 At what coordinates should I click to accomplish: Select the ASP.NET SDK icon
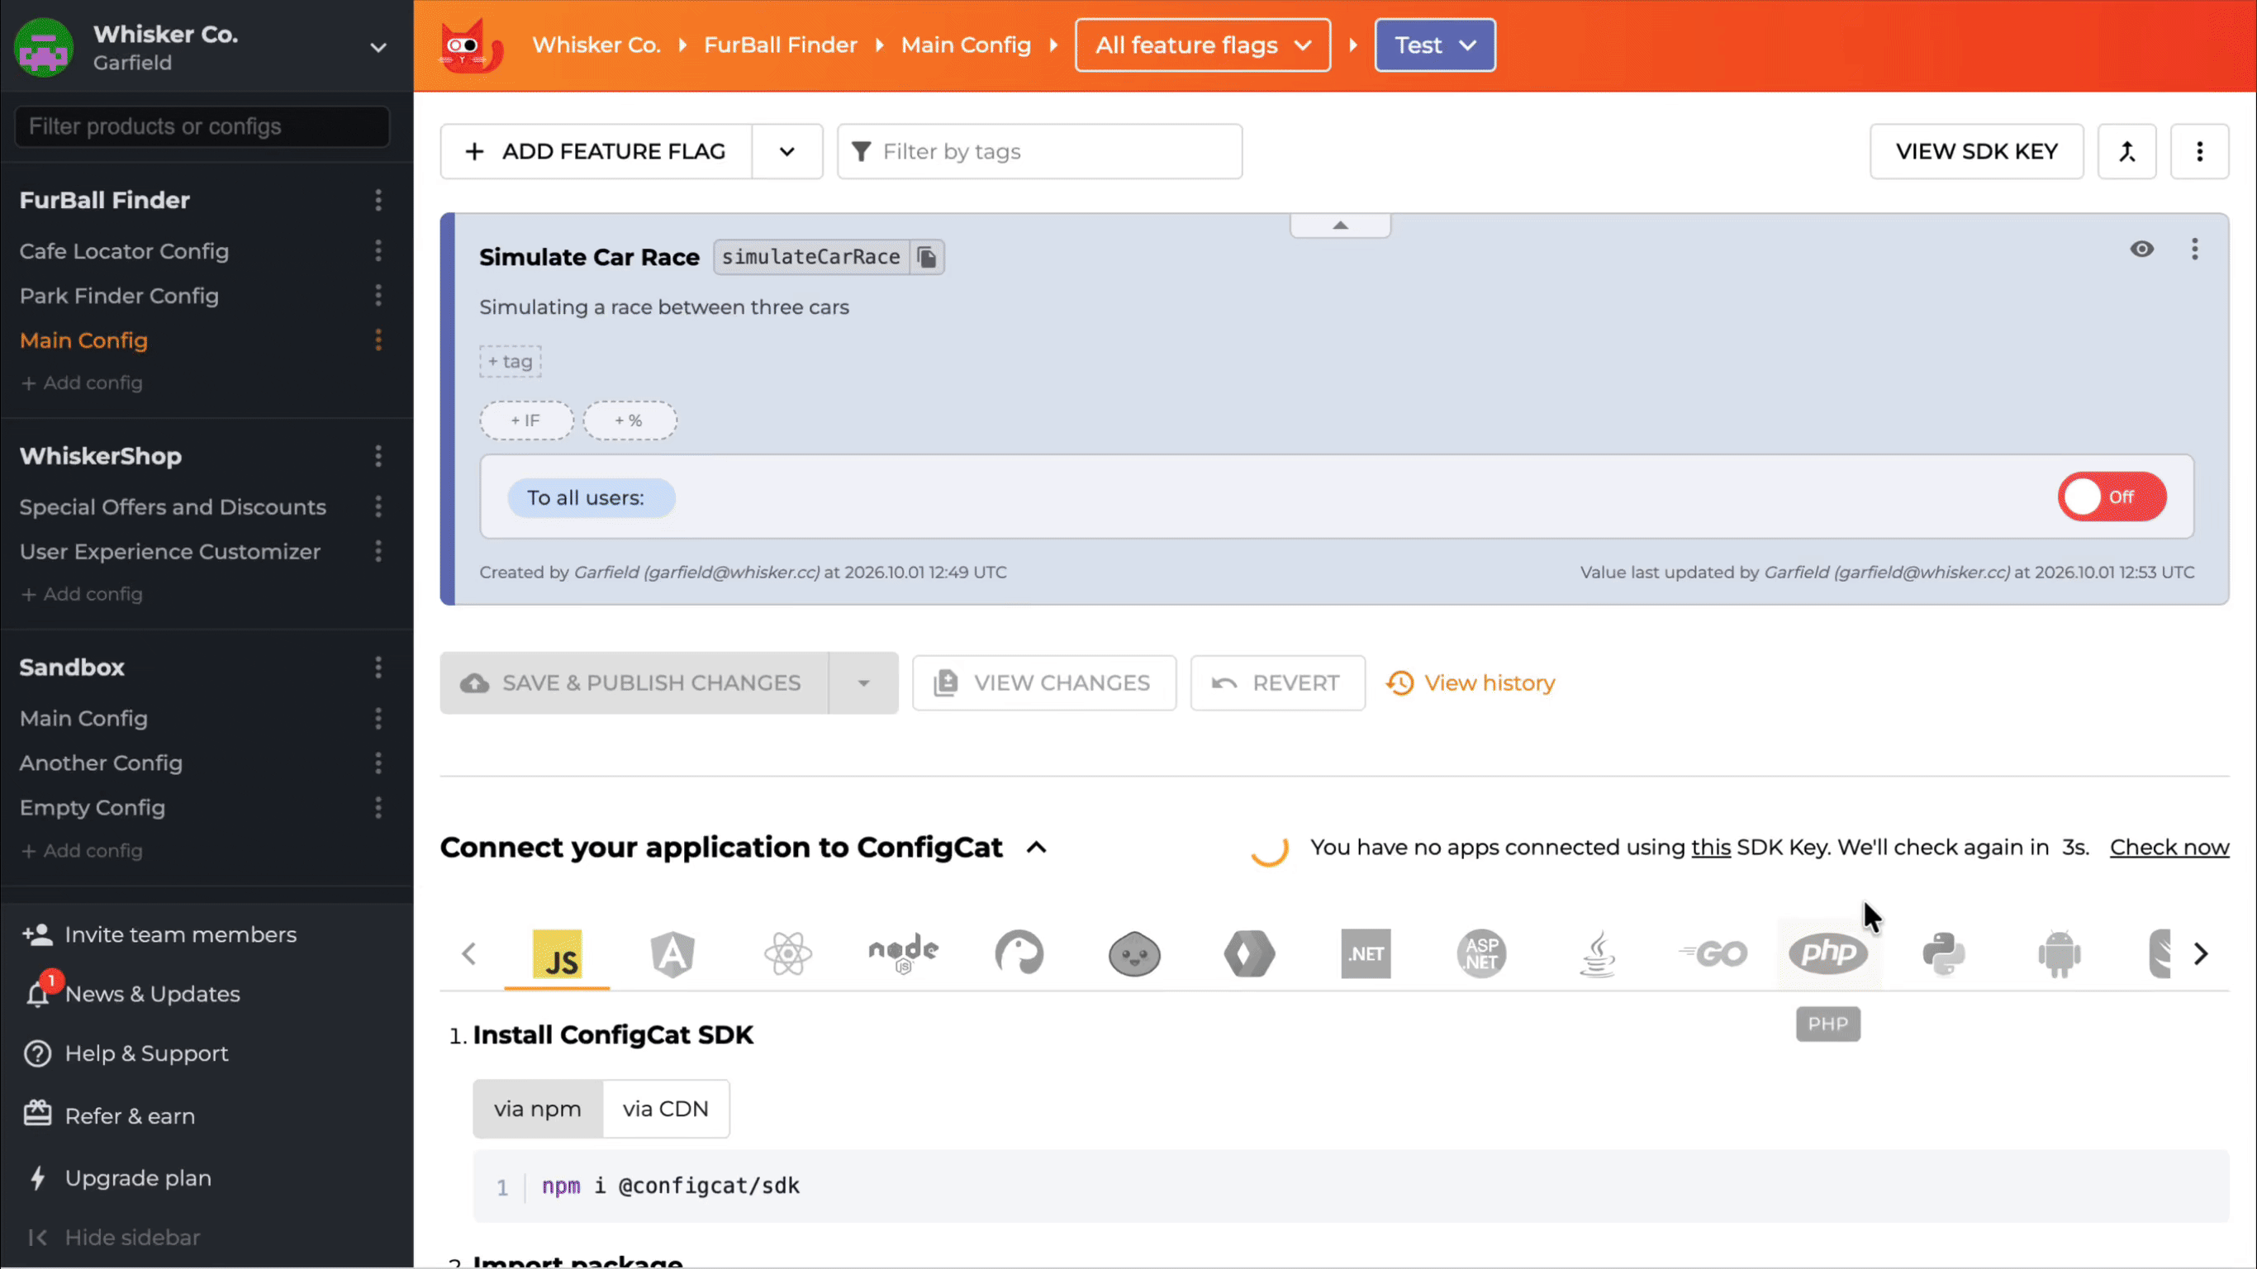pos(1481,953)
